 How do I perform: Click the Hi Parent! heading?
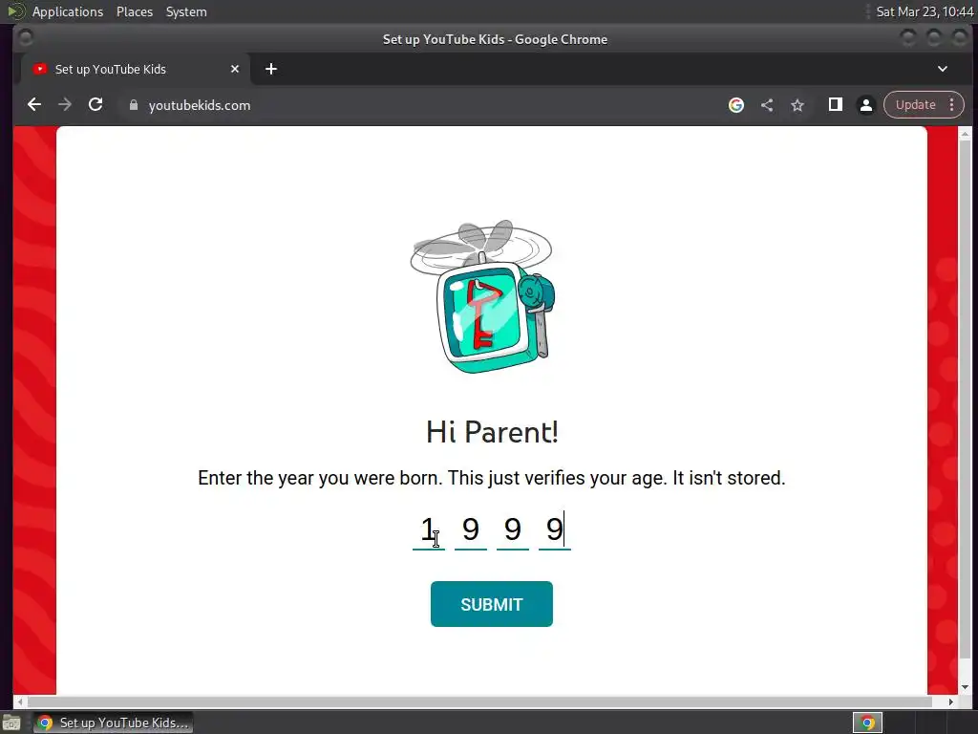492,432
